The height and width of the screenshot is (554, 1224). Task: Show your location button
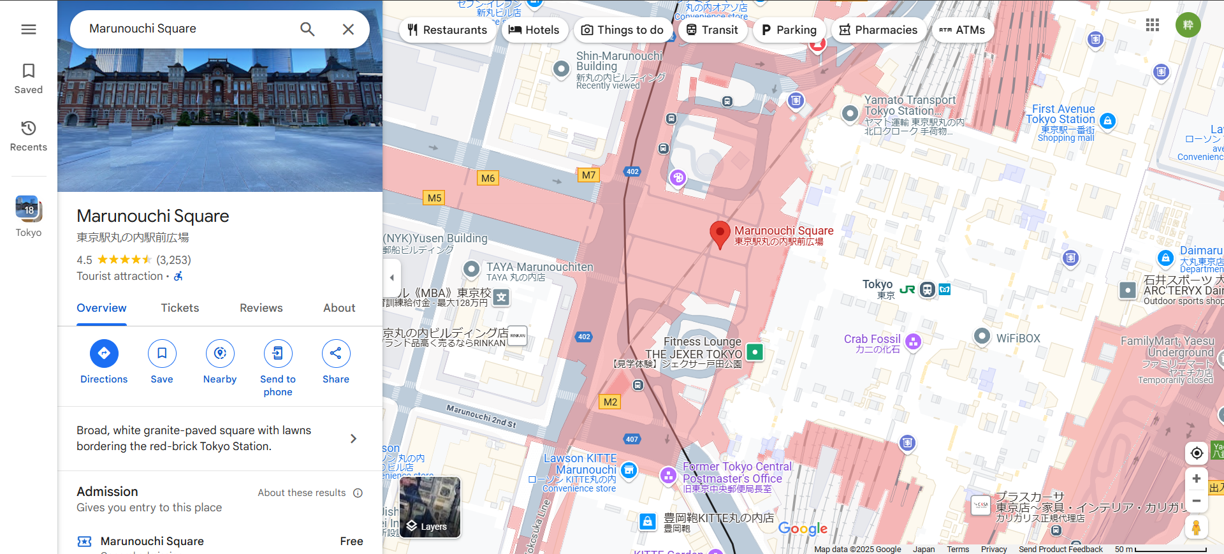coord(1197,453)
